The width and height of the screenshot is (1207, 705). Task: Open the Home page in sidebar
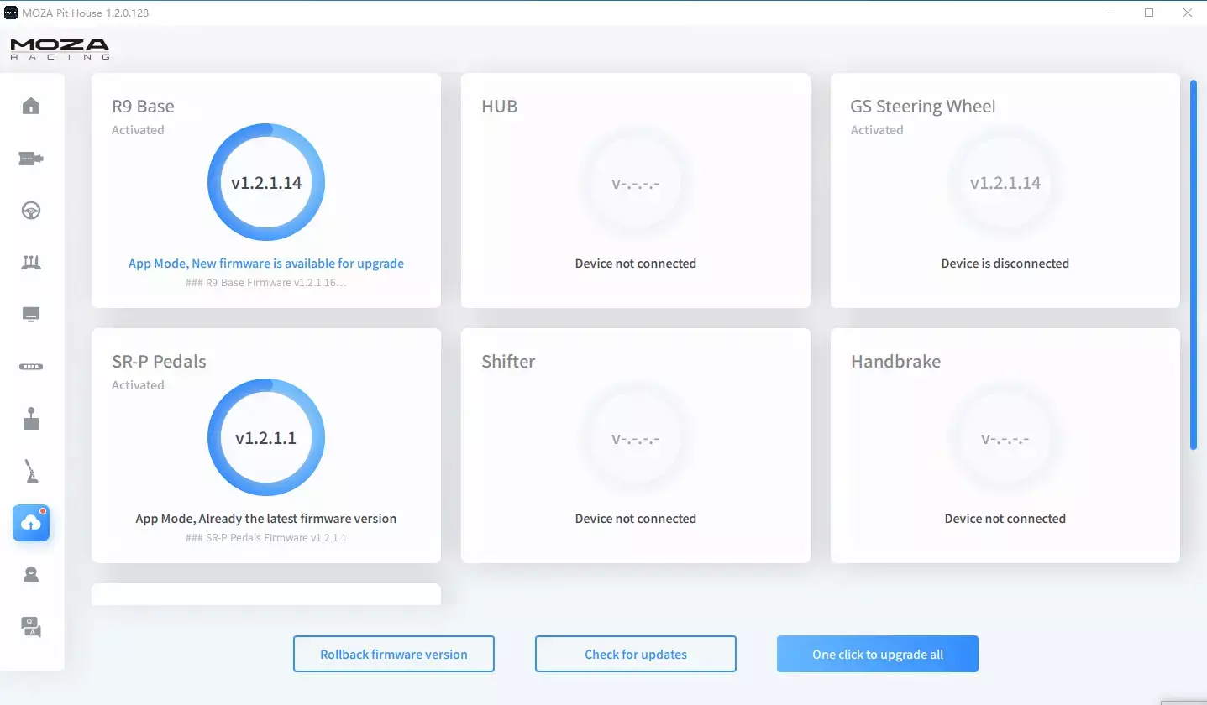click(31, 106)
